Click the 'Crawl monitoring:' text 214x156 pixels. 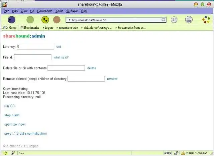pyautogui.click(x=16, y=89)
